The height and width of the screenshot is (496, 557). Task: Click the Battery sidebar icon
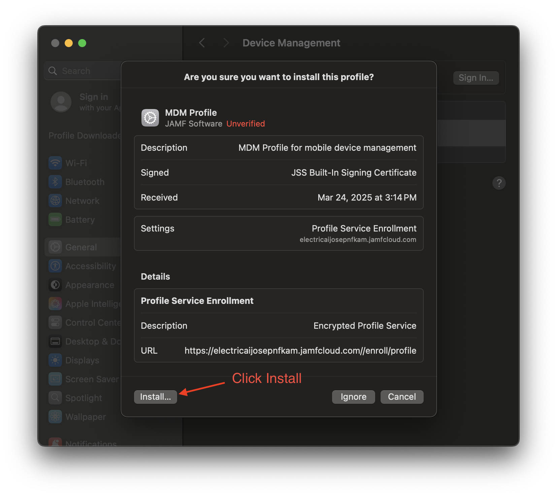click(x=55, y=220)
